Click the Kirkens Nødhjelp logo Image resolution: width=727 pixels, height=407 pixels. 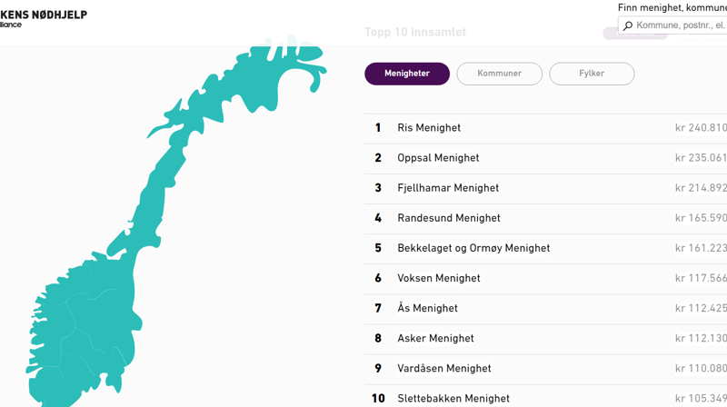click(44, 17)
